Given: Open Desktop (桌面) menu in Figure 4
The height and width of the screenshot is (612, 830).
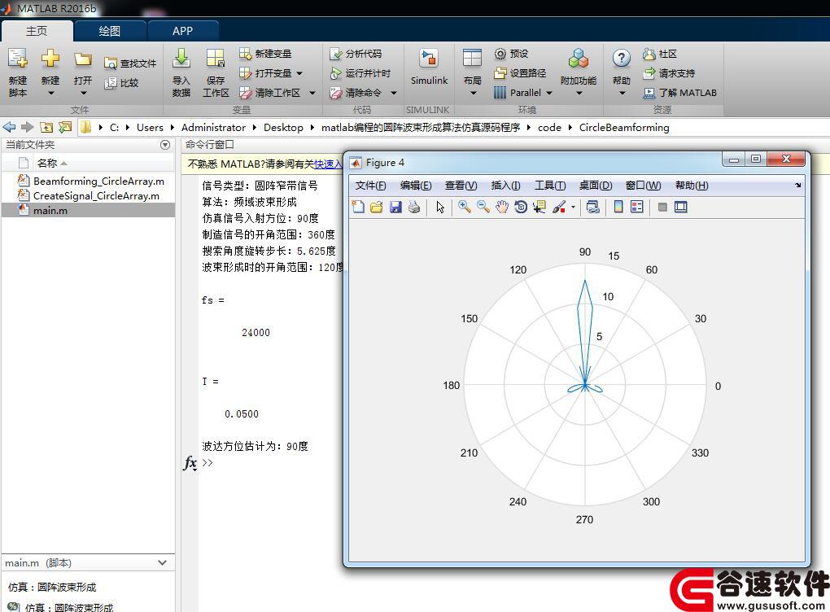Looking at the screenshot, I should 596,186.
